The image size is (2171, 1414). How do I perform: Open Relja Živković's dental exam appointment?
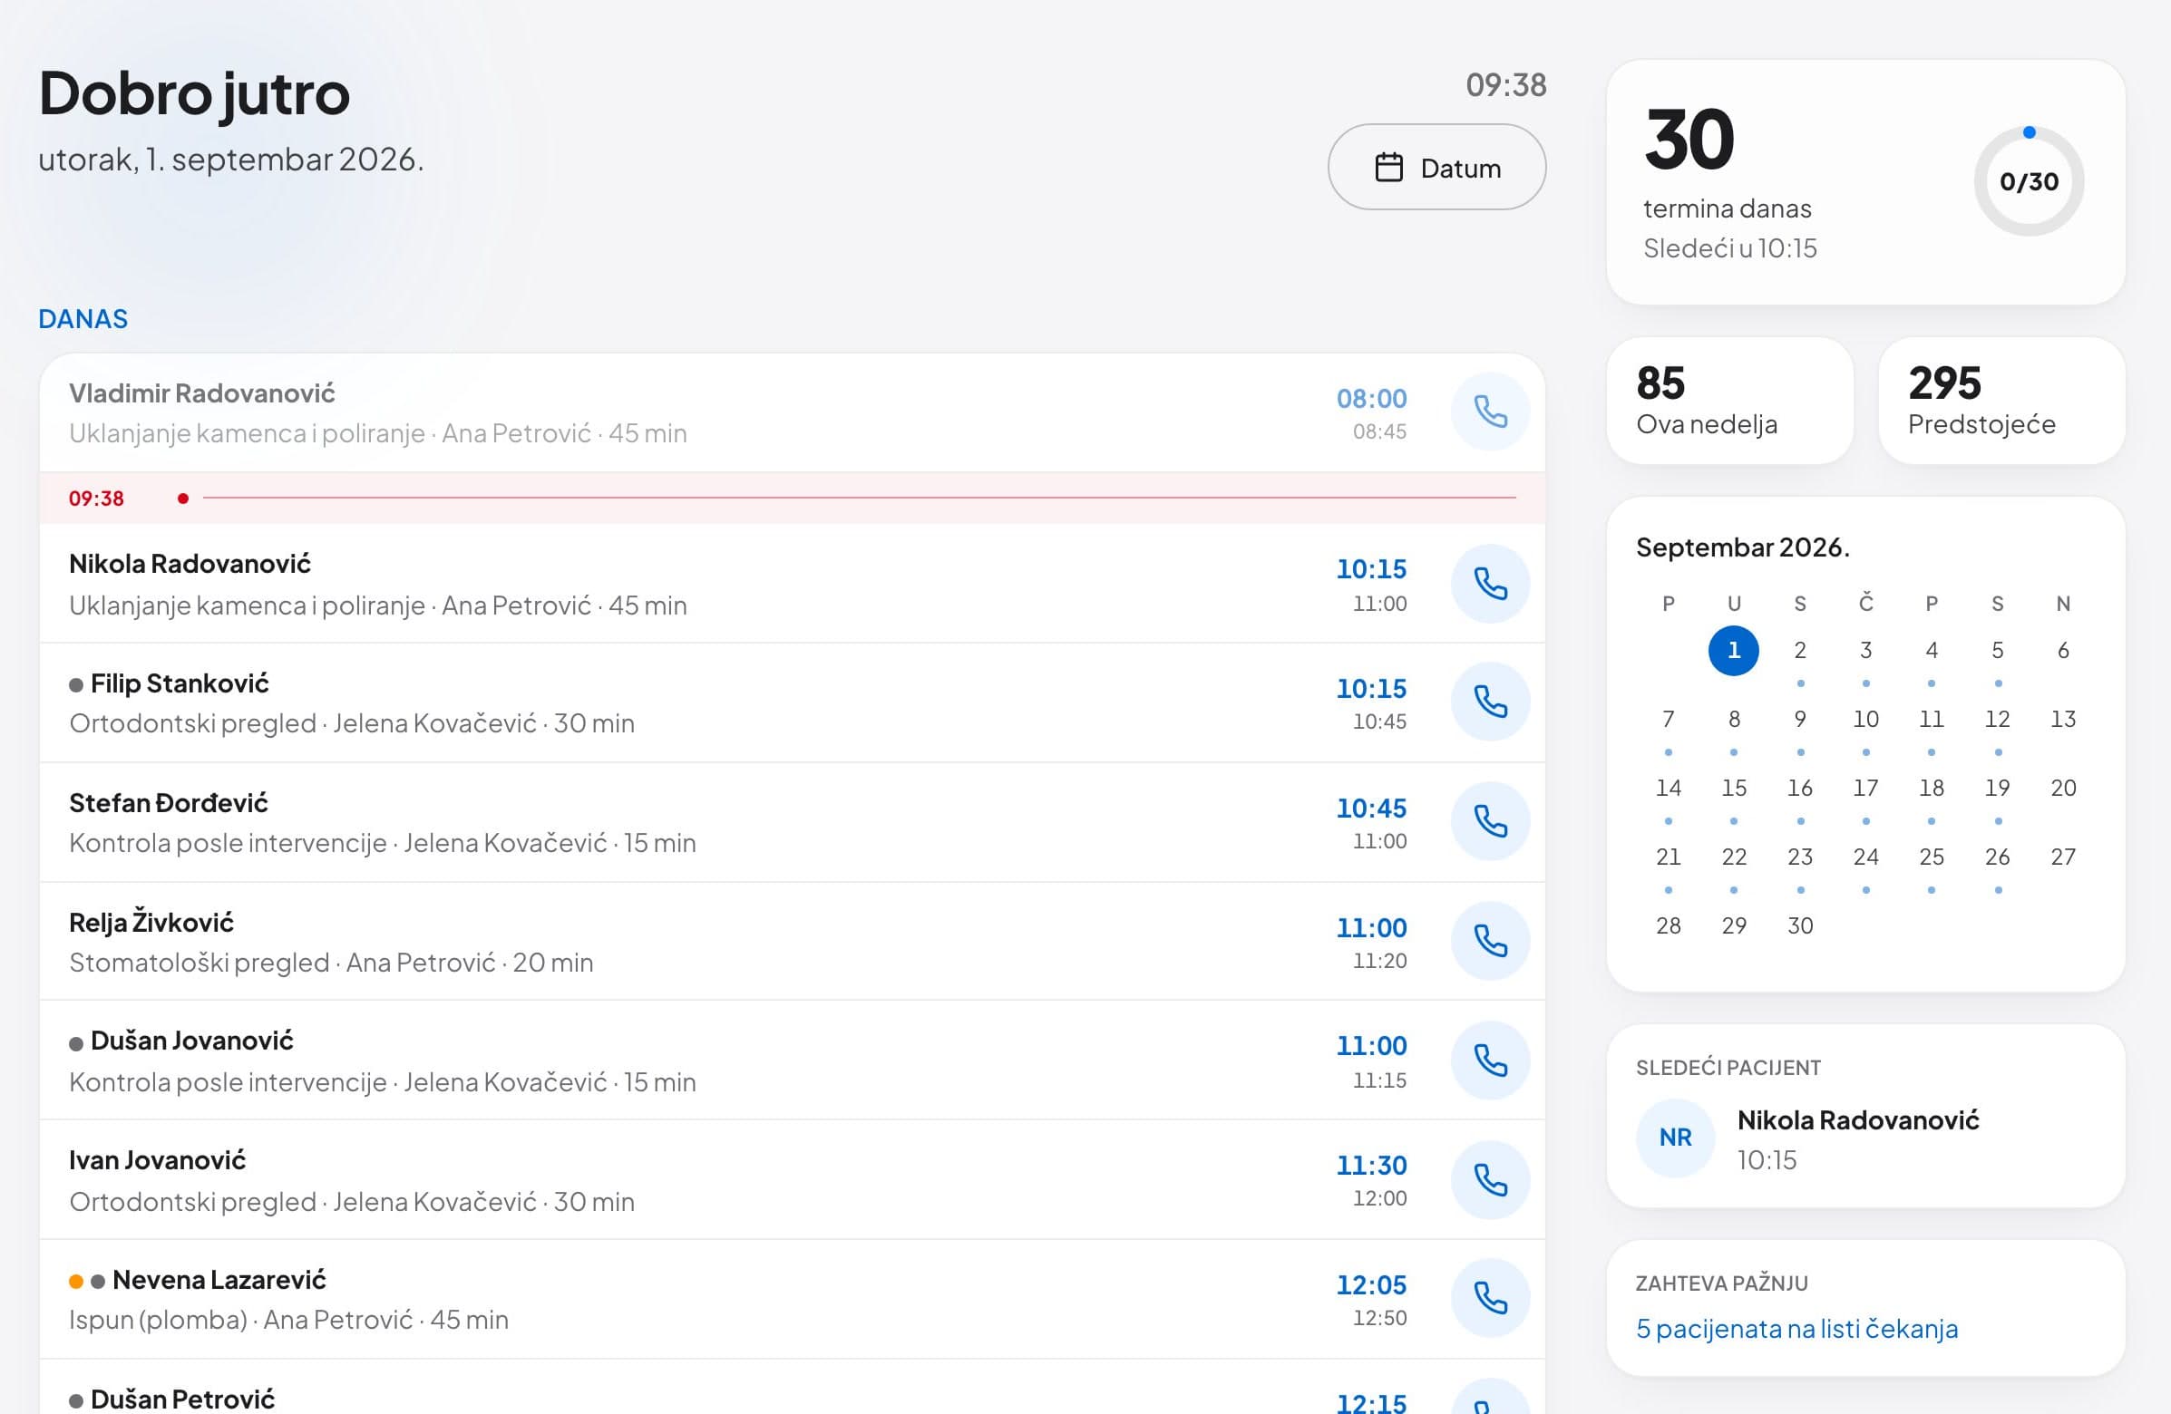(792, 942)
